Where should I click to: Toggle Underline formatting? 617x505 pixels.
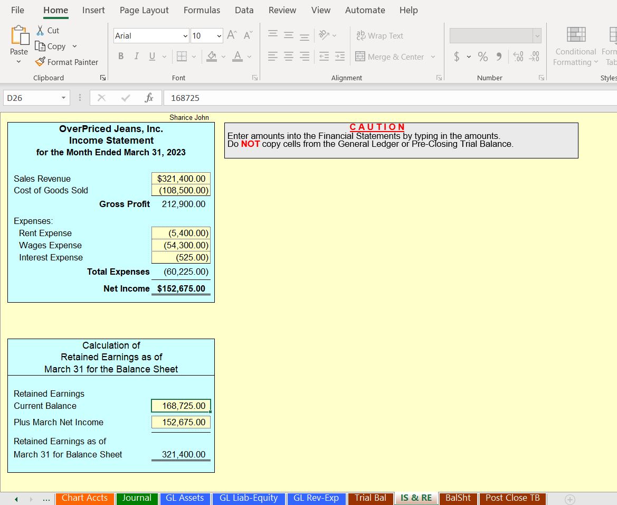[x=152, y=57]
